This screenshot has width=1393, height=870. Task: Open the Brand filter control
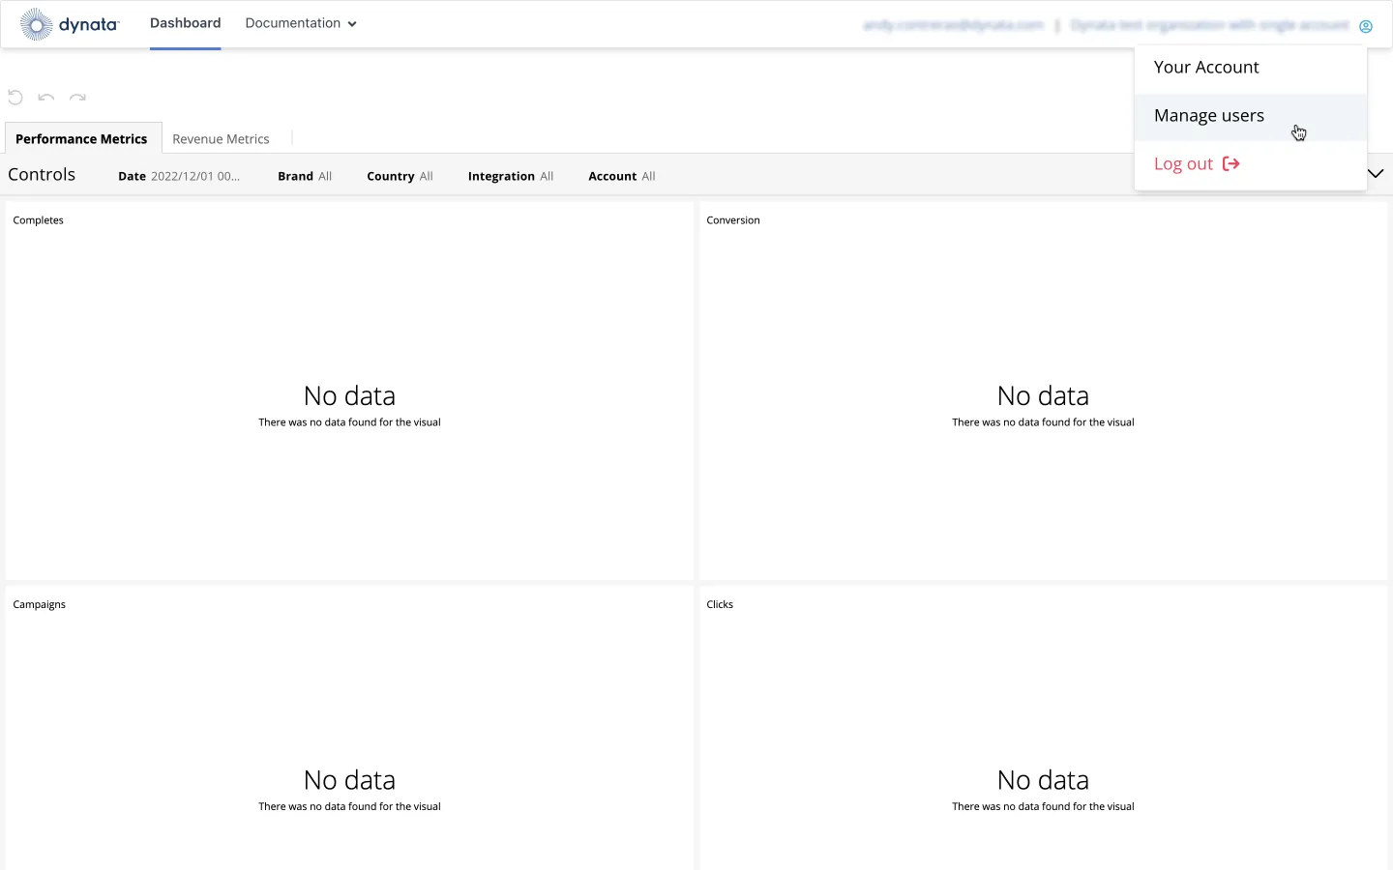tap(305, 176)
